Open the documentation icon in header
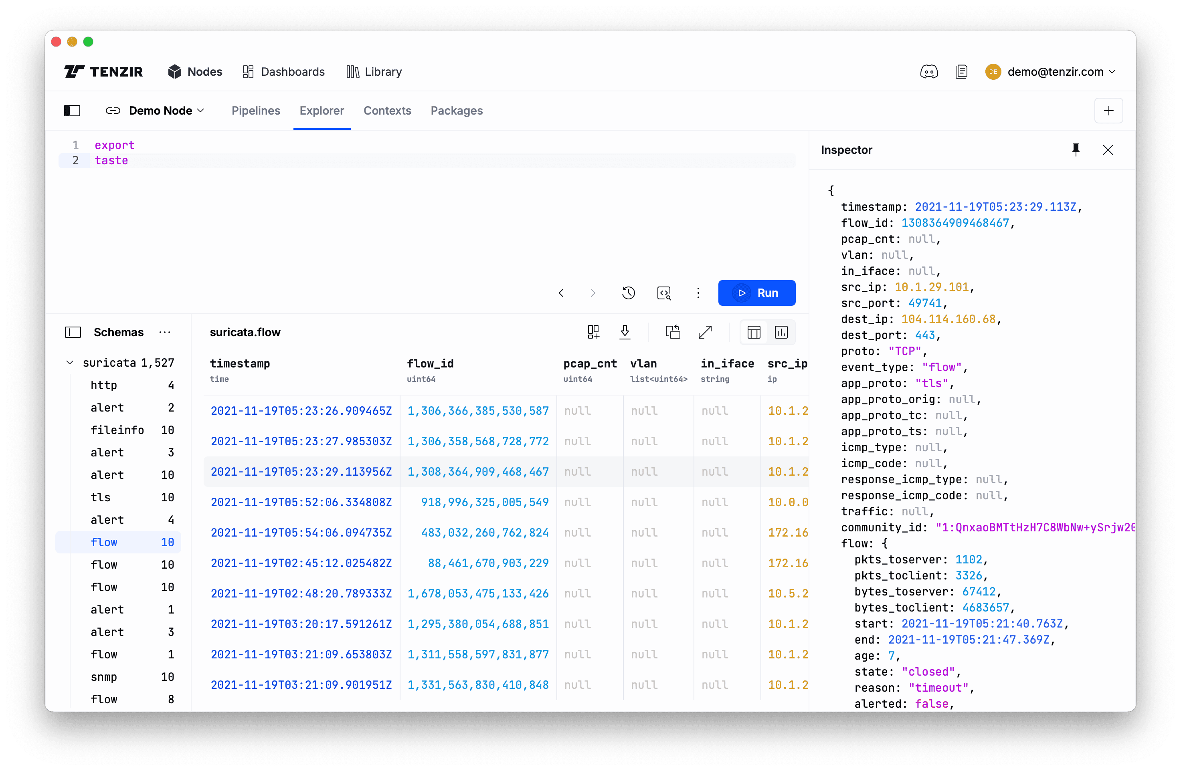The image size is (1181, 771). (x=961, y=72)
